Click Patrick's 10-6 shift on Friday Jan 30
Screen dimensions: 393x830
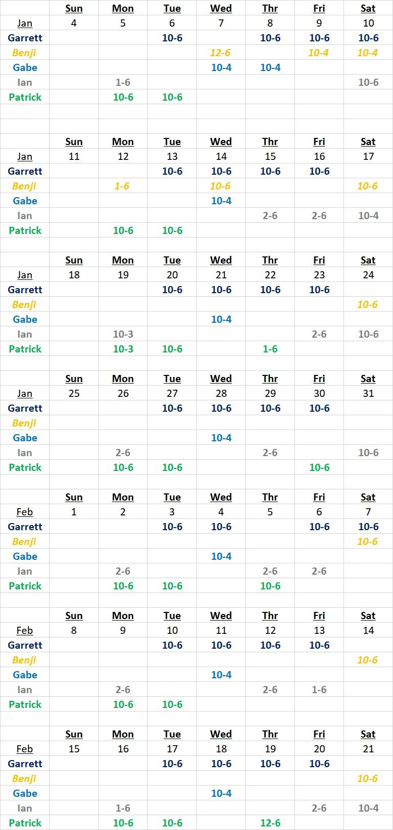[319, 467]
